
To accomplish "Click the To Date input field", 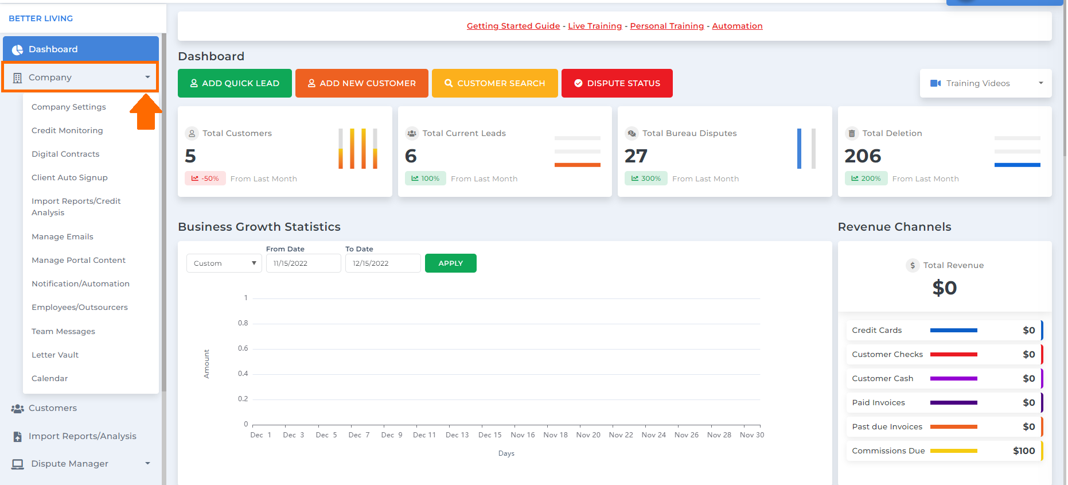I will click(383, 263).
